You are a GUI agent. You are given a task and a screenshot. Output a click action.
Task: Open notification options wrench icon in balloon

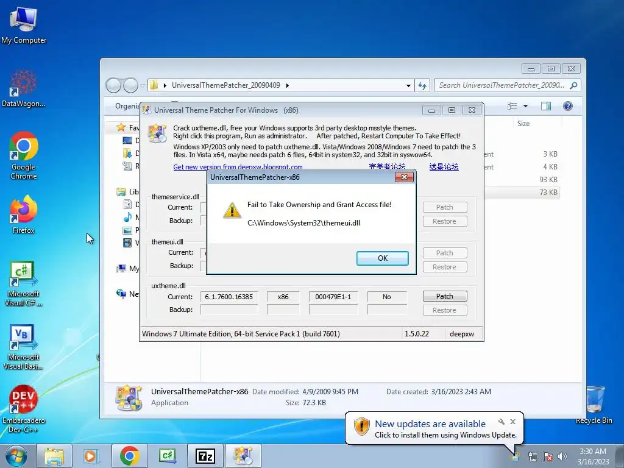point(502,422)
